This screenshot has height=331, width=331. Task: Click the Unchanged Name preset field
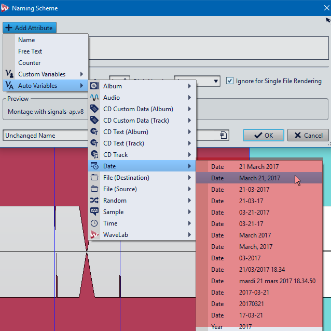pos(45,135)
